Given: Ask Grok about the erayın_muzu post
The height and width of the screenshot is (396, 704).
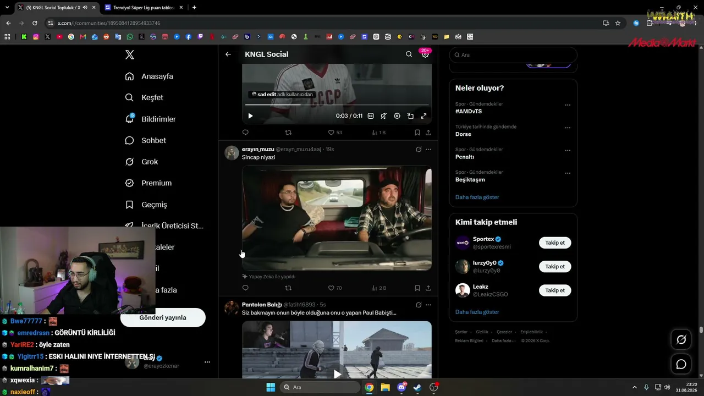Looking at the screenshot, I should tap(419, 150).
